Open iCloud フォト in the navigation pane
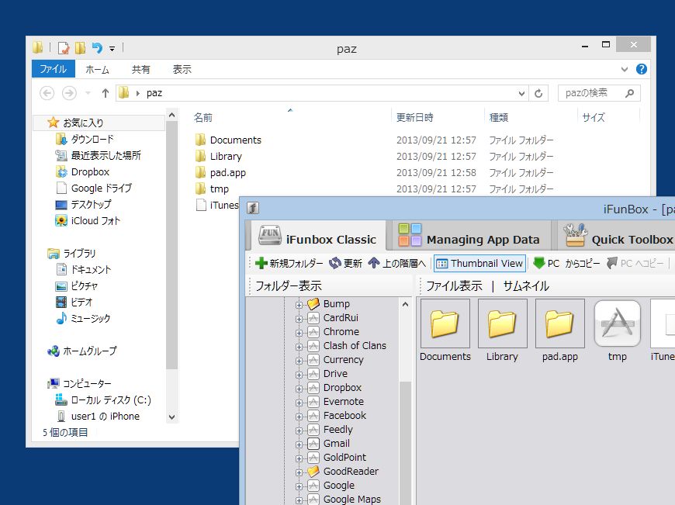The image size is (675, 505). (x=95, y=221)
